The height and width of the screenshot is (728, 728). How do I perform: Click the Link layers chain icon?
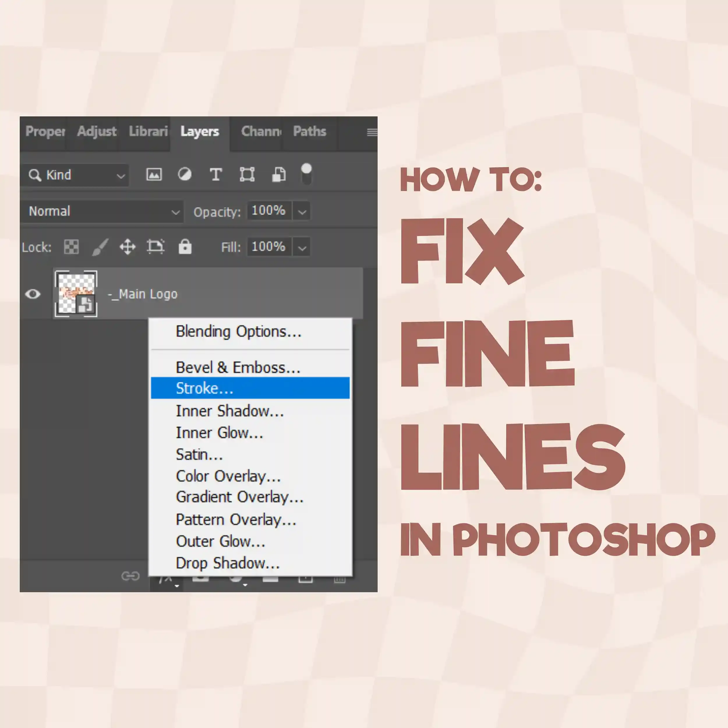tap(131, 576)
